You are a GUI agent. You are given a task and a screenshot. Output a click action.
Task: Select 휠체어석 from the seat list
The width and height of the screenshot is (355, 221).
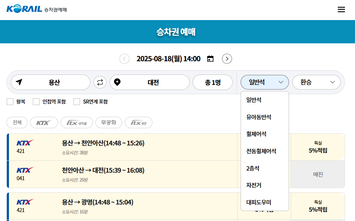[265, 134]
